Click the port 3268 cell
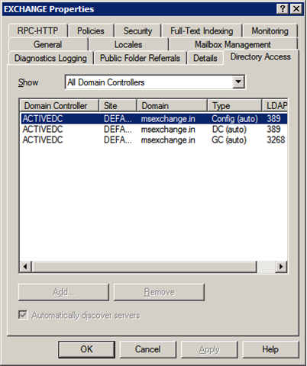 click(x=276, y=140)
